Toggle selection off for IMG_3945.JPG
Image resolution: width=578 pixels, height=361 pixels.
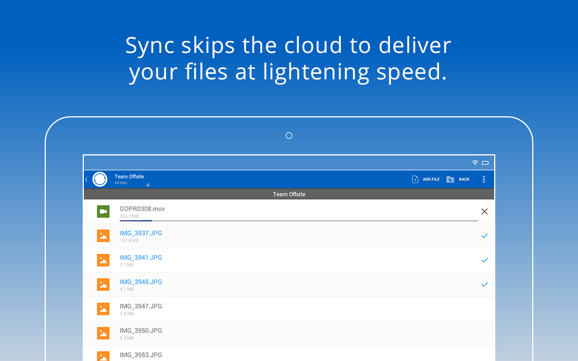click(x=484, y=284)
